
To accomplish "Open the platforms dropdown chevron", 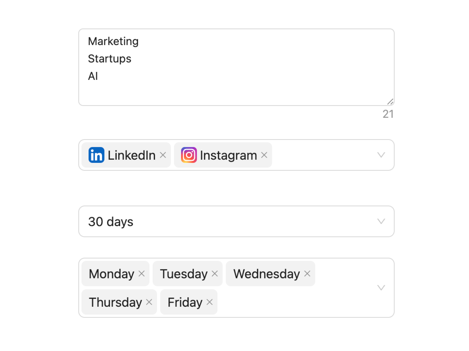I will (x=381, y=155).
